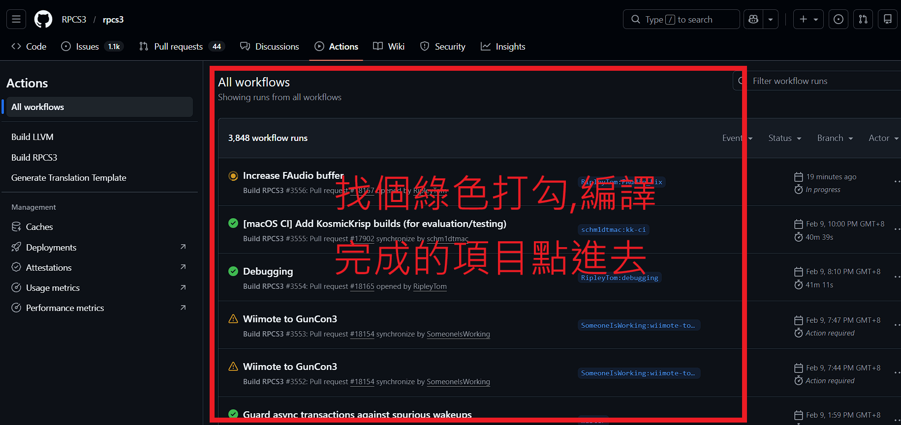Click green checkmark on Debugging run
The image size is (901, 425).
(x=233, y=271)
